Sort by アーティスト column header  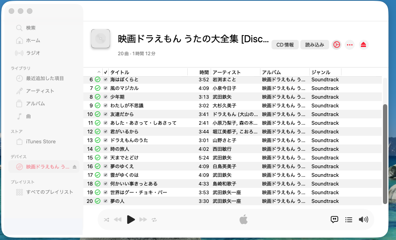pyautogui.click(x=226, y=72)
